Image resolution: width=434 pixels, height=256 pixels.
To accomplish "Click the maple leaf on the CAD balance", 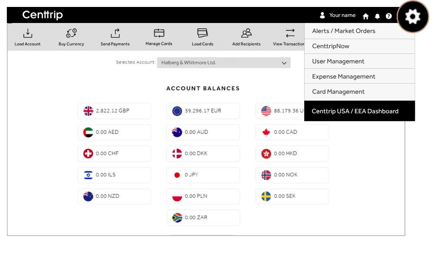I will pos(266,132).
